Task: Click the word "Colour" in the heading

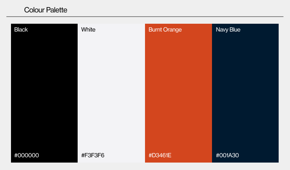Action: (35, 10)
